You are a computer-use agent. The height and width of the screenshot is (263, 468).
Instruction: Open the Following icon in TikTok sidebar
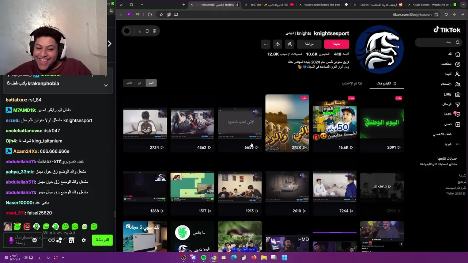point(458,74)
